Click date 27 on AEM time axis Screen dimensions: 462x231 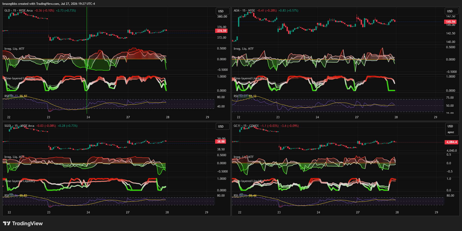(357, 117)
